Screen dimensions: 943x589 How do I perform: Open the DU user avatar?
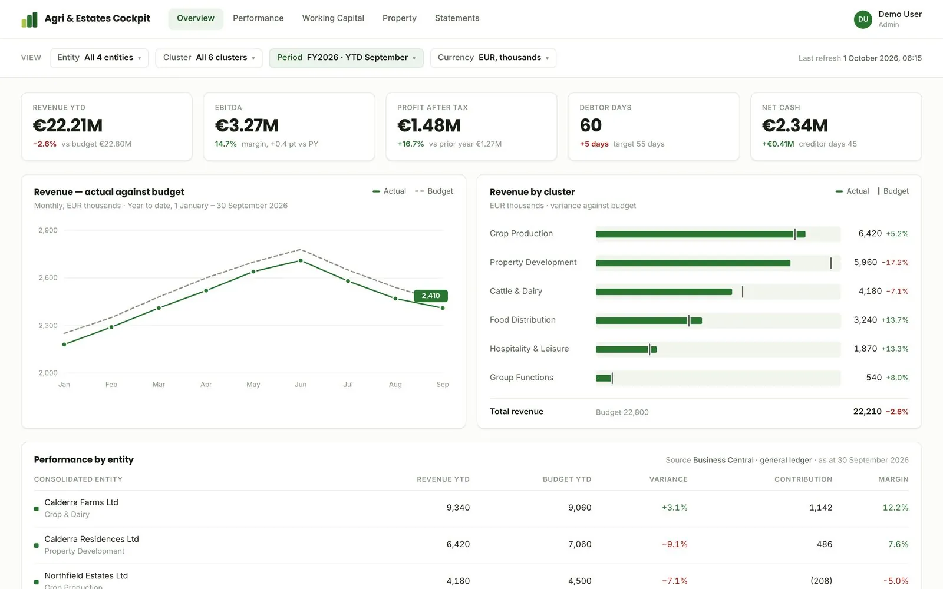[863, 19]
